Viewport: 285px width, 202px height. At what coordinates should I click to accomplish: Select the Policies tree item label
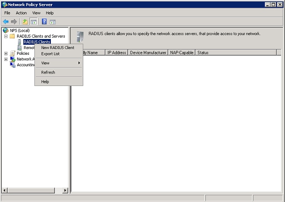tap(23, 53)
